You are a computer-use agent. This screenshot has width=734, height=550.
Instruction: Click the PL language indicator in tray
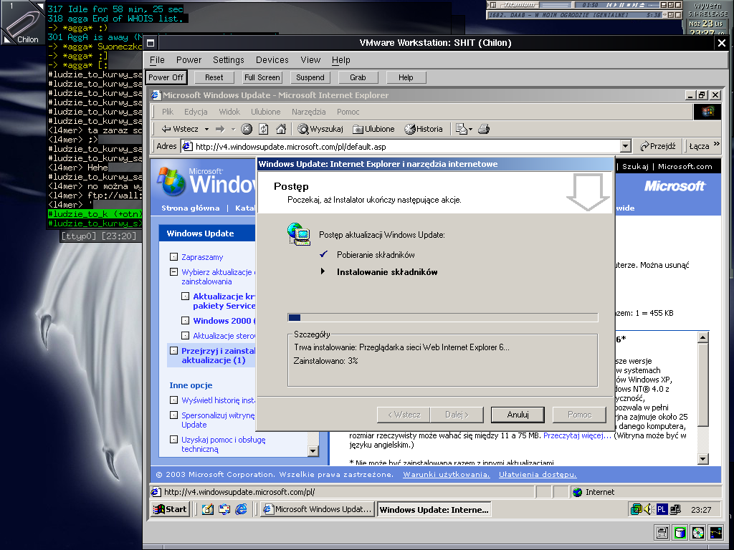(x=662, y=509)
